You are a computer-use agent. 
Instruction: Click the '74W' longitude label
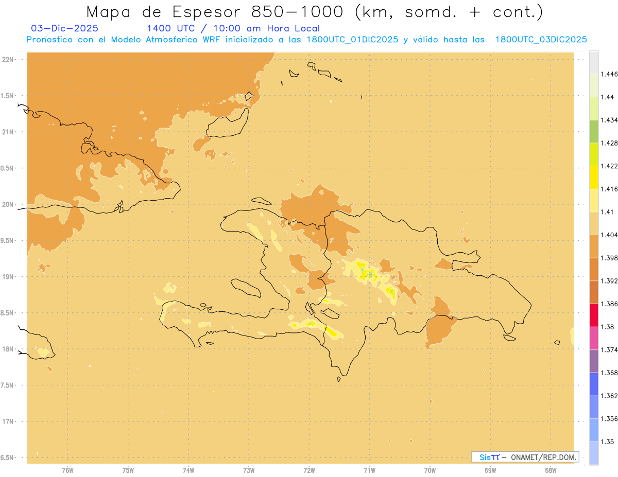click(x=188, y=470)
